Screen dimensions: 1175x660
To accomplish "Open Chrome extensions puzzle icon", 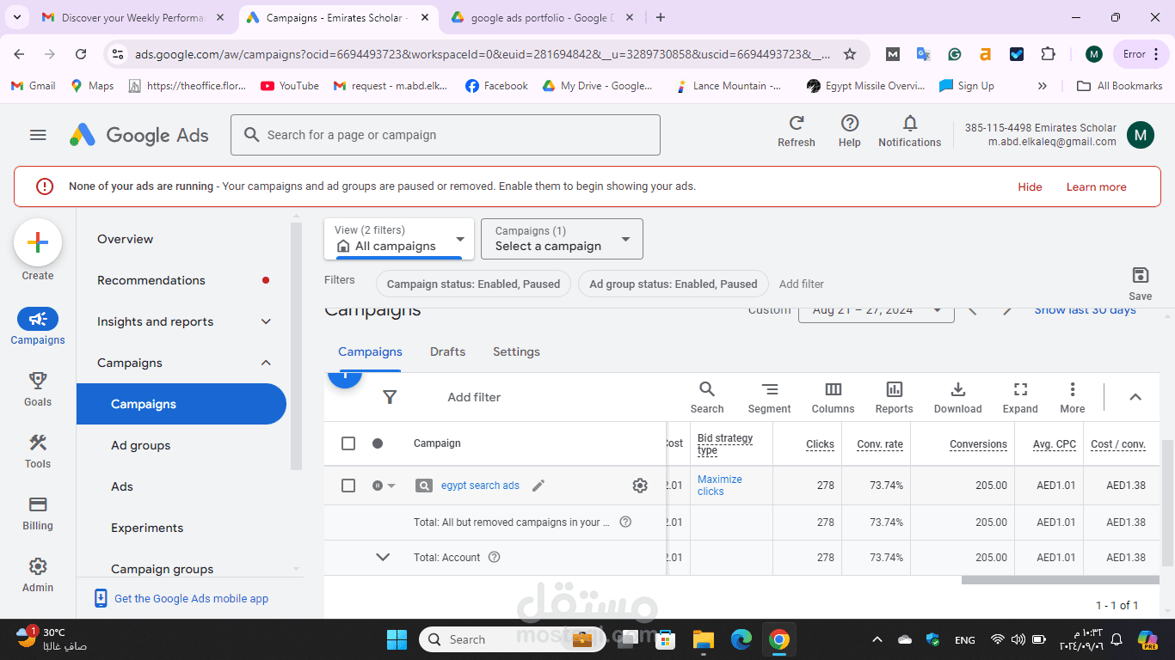I will pos(1048,54).
